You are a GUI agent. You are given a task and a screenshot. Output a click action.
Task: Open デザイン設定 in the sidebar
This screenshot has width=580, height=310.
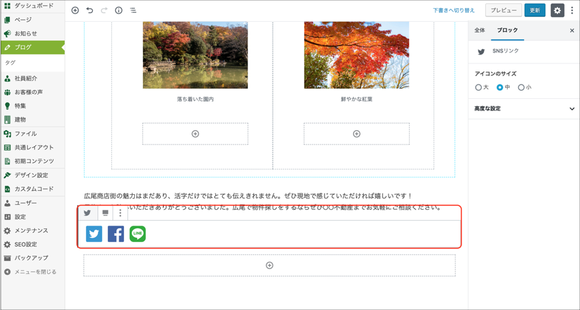click(x=31, y=175)
